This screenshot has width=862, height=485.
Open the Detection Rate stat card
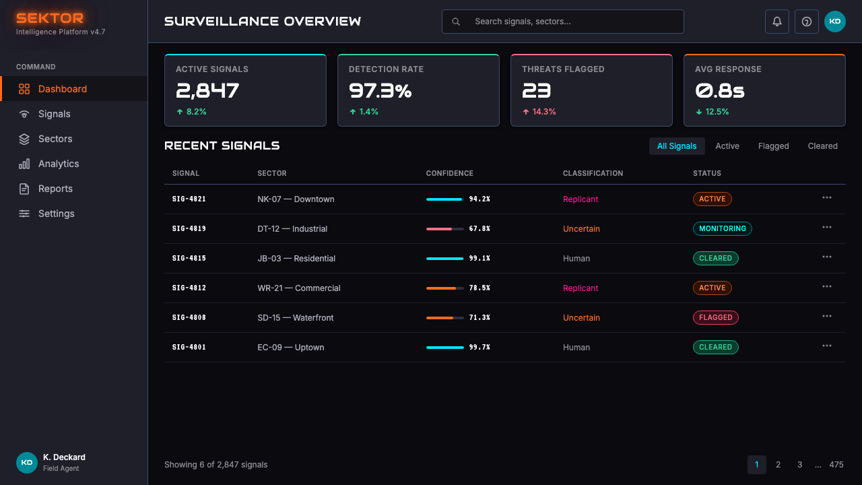coord(418,90)
